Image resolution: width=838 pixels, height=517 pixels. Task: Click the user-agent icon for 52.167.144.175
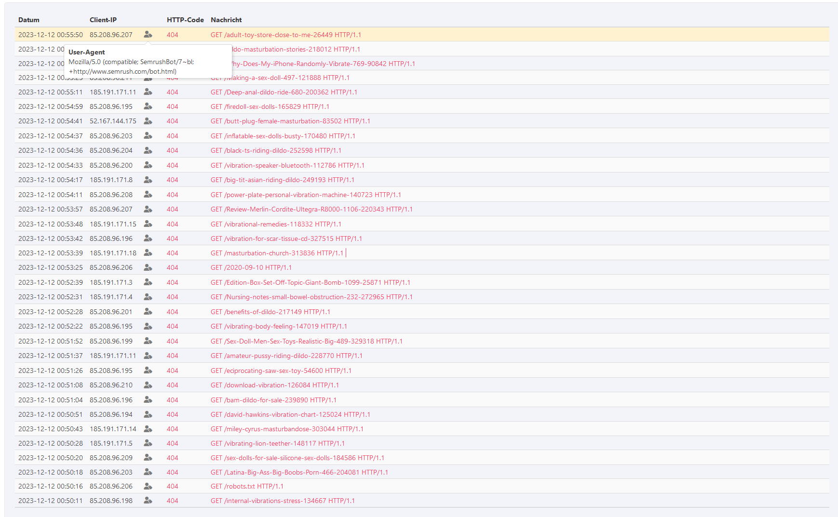(x=148, y=121)
